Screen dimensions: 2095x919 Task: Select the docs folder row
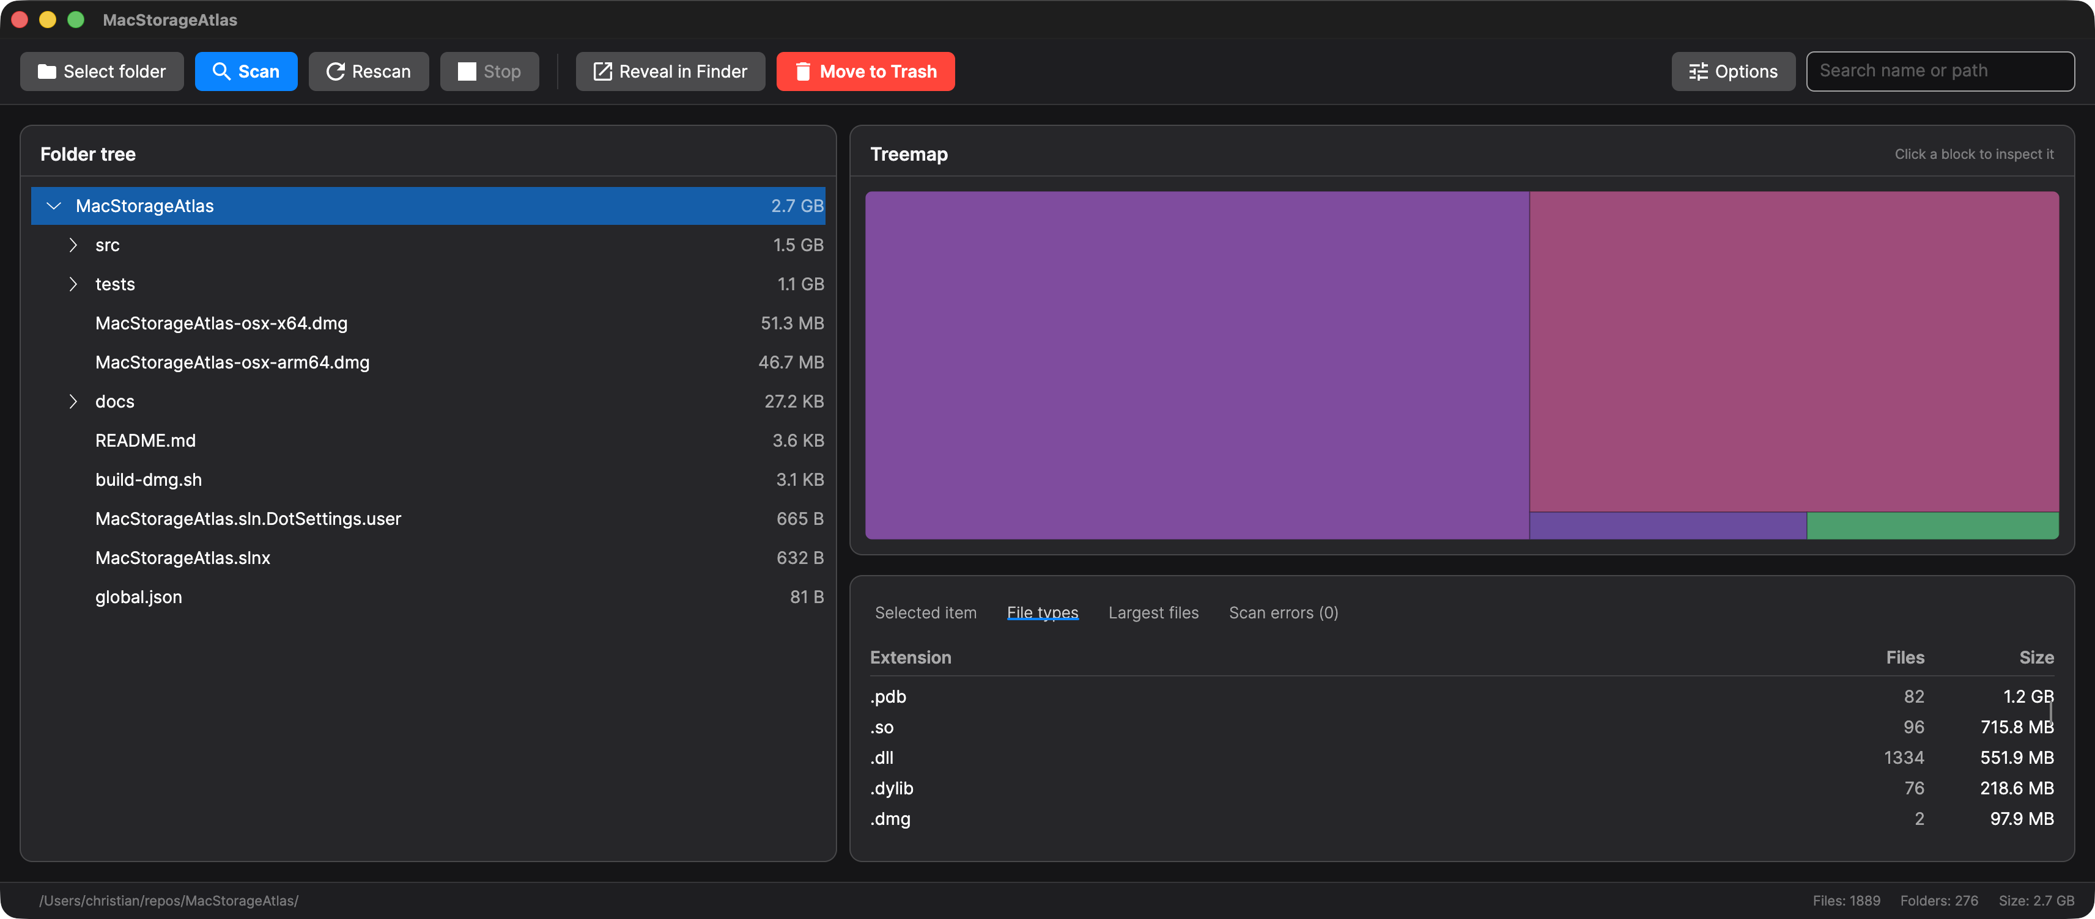[428, 401]
